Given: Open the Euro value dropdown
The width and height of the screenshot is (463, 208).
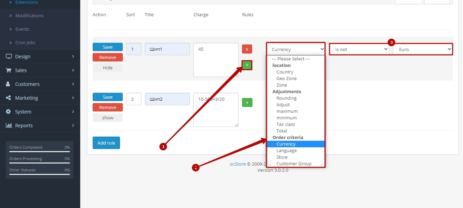Looking at the screenshot, I should (x=423, y=49).
